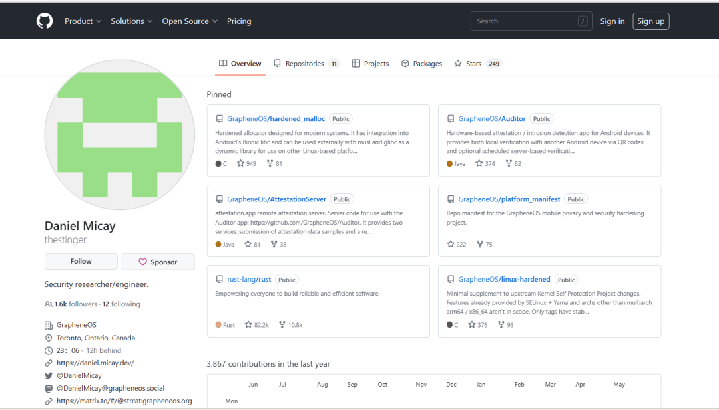View 81 forks of hardened_malloc

274,163
